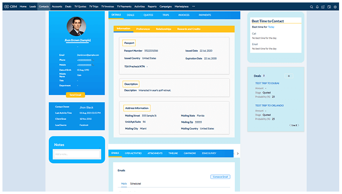
Task: Switch to TIMELINE tab
Action: point(173,154)
